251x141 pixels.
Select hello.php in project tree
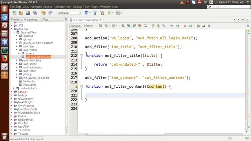point(29,81)
